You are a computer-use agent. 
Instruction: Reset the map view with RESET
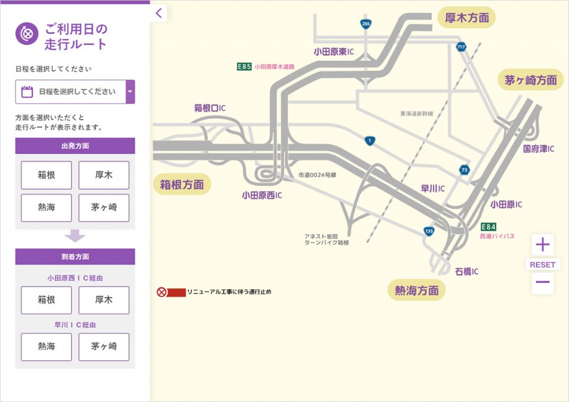(542, 265)
